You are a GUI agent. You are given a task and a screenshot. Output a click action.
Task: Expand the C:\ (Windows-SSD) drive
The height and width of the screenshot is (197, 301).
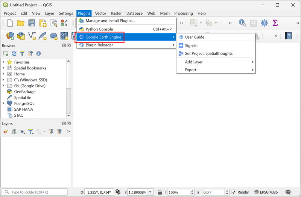3,80
